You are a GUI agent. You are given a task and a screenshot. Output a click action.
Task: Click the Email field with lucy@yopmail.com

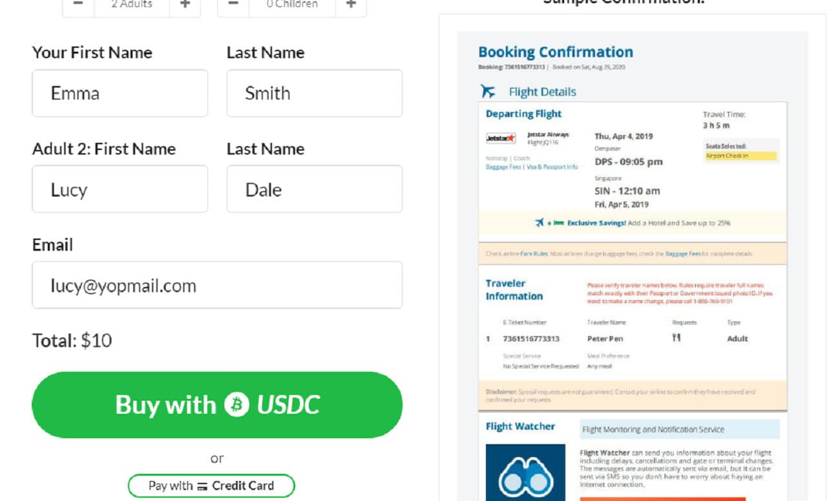click(217, 285)
